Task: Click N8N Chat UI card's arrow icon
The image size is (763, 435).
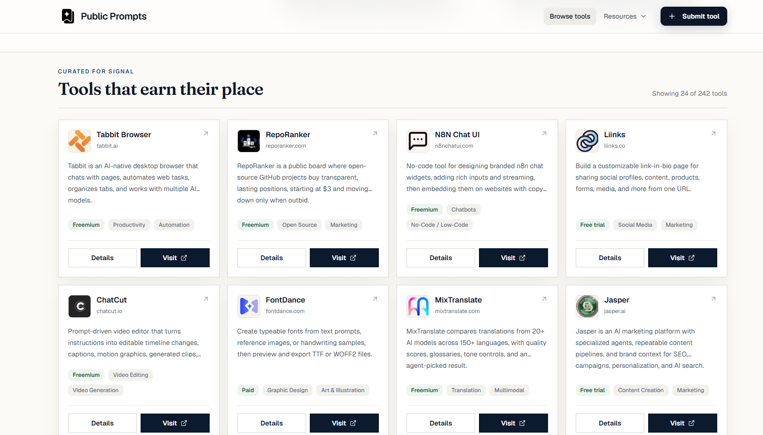Action: click(x=544, y=133)
